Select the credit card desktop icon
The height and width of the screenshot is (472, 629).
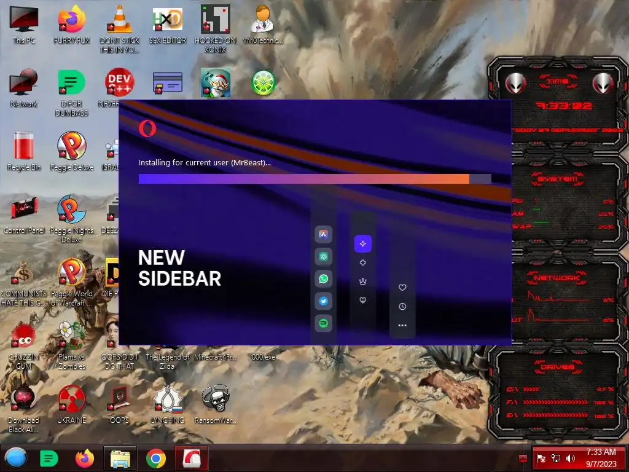click(168, 83)
